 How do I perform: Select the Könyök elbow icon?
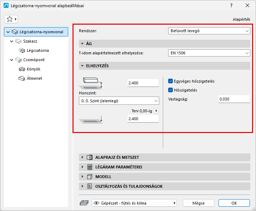(x=22, y=69)
